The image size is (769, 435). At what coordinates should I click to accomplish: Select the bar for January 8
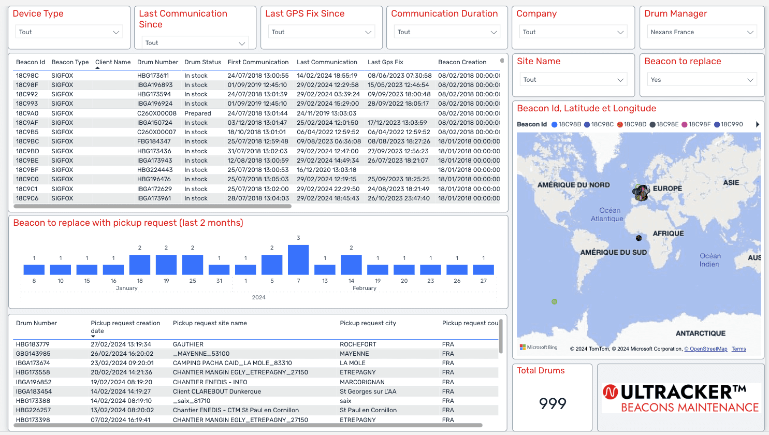[34, 269]
